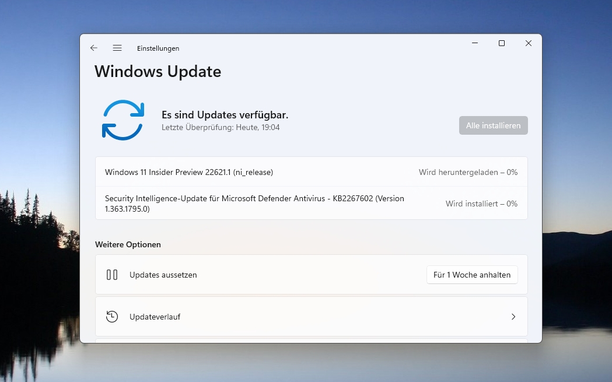This screenshot has width=612, height=382.
Task: Click the Wird installiert – 0% status
Action: click(482, 204)
